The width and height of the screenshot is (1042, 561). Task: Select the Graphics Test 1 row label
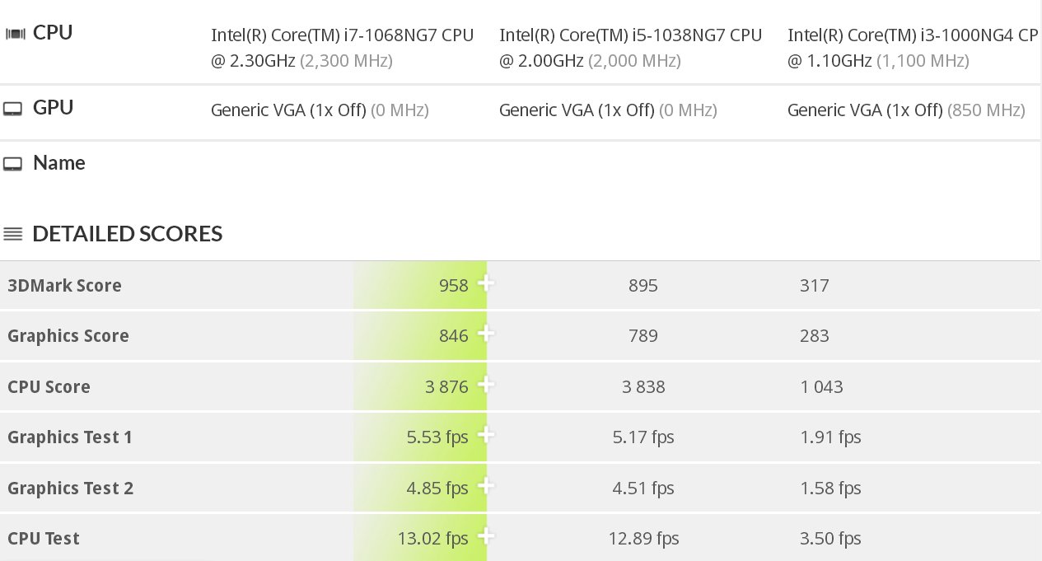[70, 437]
